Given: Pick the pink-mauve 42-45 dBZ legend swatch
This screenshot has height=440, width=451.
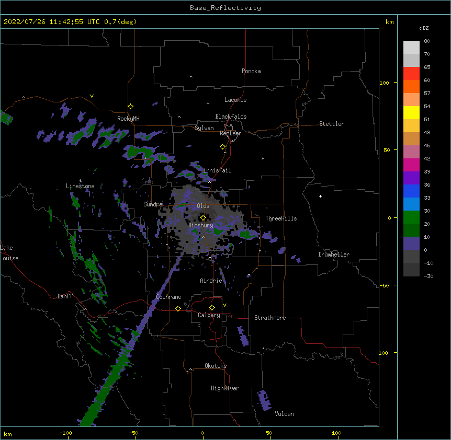Looking at the screenshot, I should [x=411, y=152].
